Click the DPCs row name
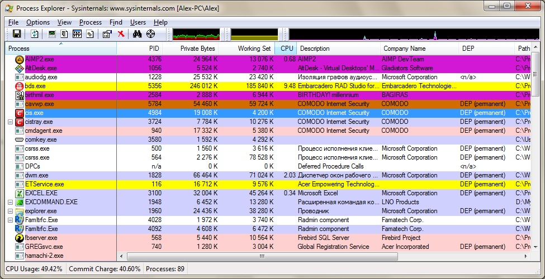This screenshot has width=545, height=279. click(x=32, y=167)
